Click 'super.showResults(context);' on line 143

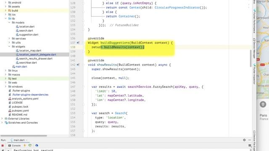[x=116, y=69]
